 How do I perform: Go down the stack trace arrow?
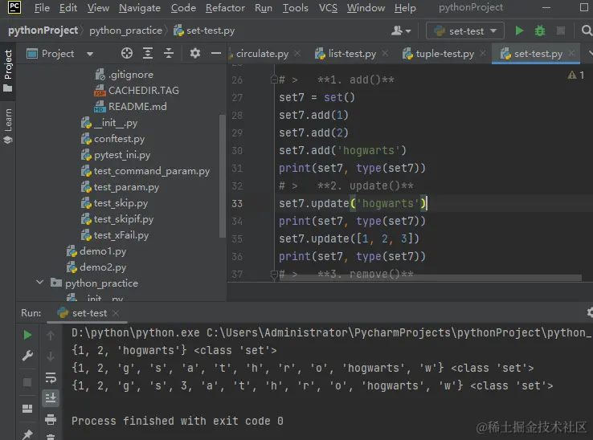coord(51,356)
